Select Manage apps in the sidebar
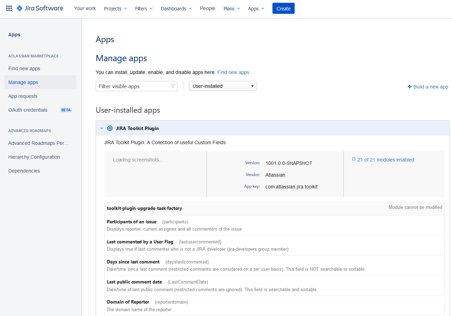 click(40, 82)
